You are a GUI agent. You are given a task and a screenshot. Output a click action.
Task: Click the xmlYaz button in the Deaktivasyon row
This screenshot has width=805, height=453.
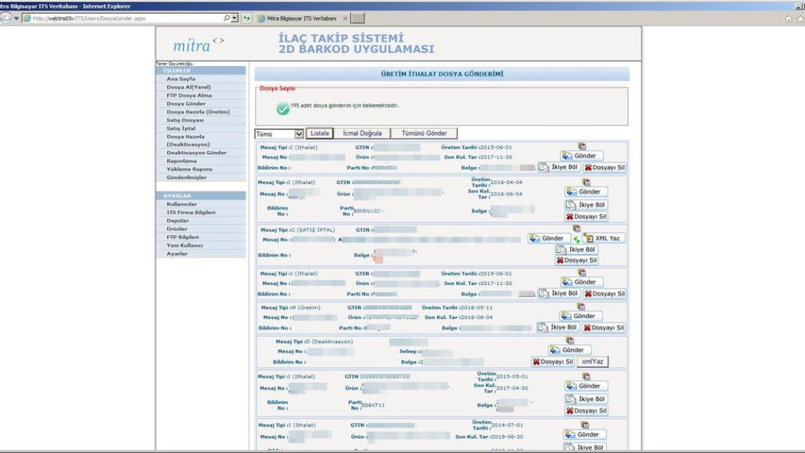pos(592,361)
